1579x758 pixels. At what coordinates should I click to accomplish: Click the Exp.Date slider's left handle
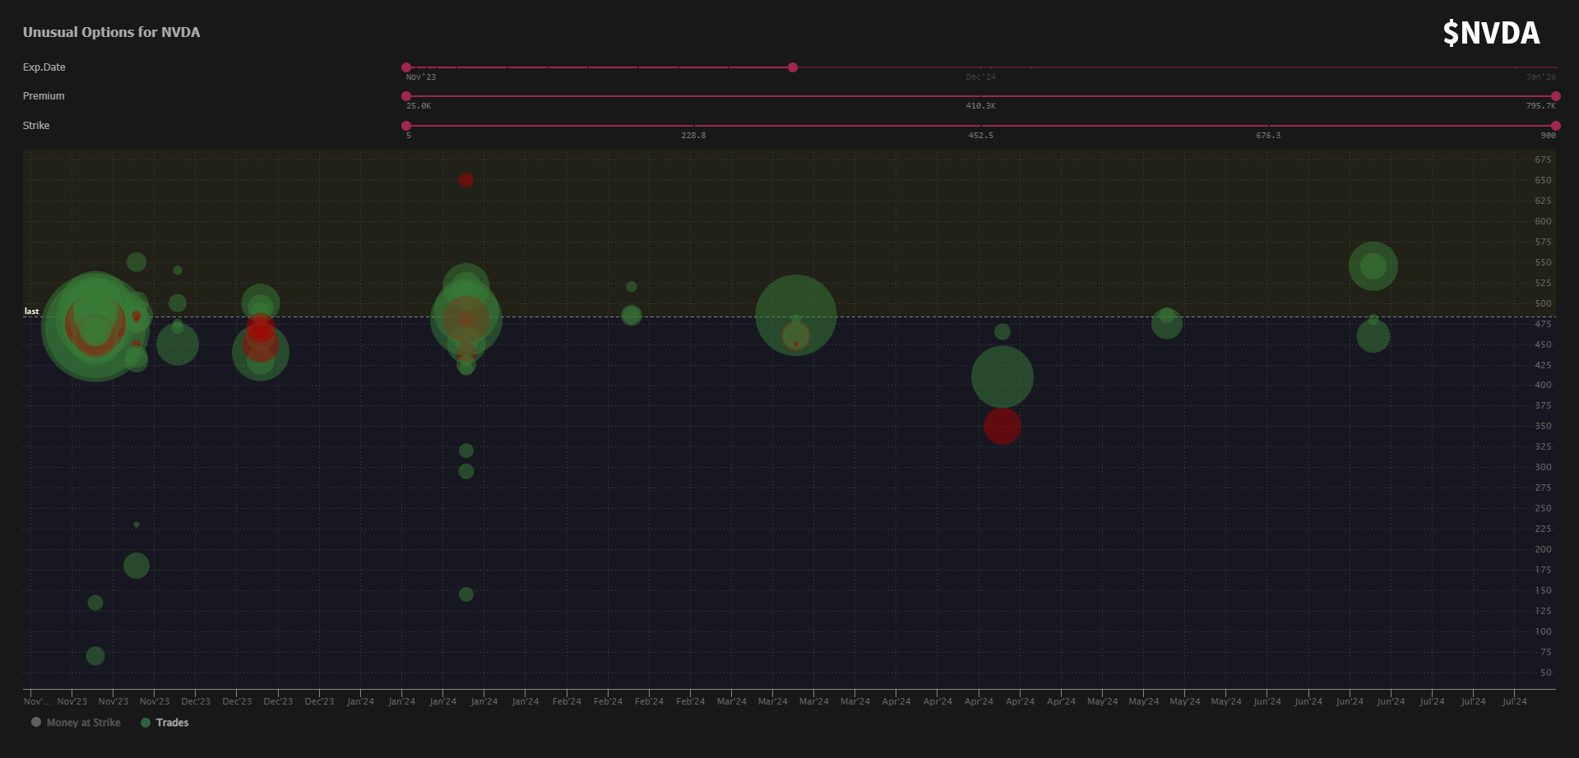click(406, 67)
